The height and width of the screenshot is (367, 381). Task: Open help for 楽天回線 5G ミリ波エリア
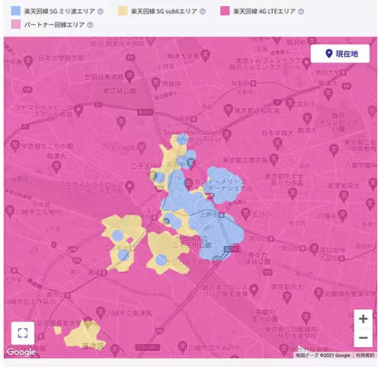[x=101, y=11]
